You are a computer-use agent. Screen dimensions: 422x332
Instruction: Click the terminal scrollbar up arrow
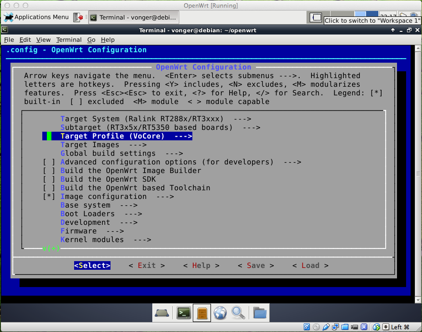pyautogui.click(x=418, y=49)
